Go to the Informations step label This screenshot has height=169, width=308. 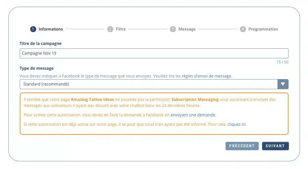point(51,29)
